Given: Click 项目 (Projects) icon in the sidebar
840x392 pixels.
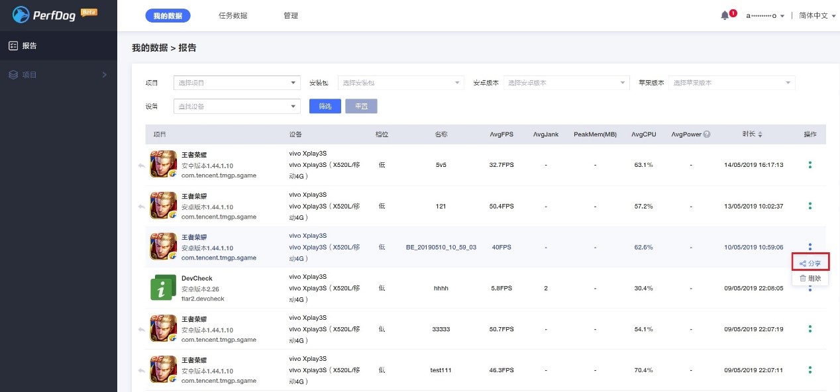Looking at the screenshot, I should (13, 74).
